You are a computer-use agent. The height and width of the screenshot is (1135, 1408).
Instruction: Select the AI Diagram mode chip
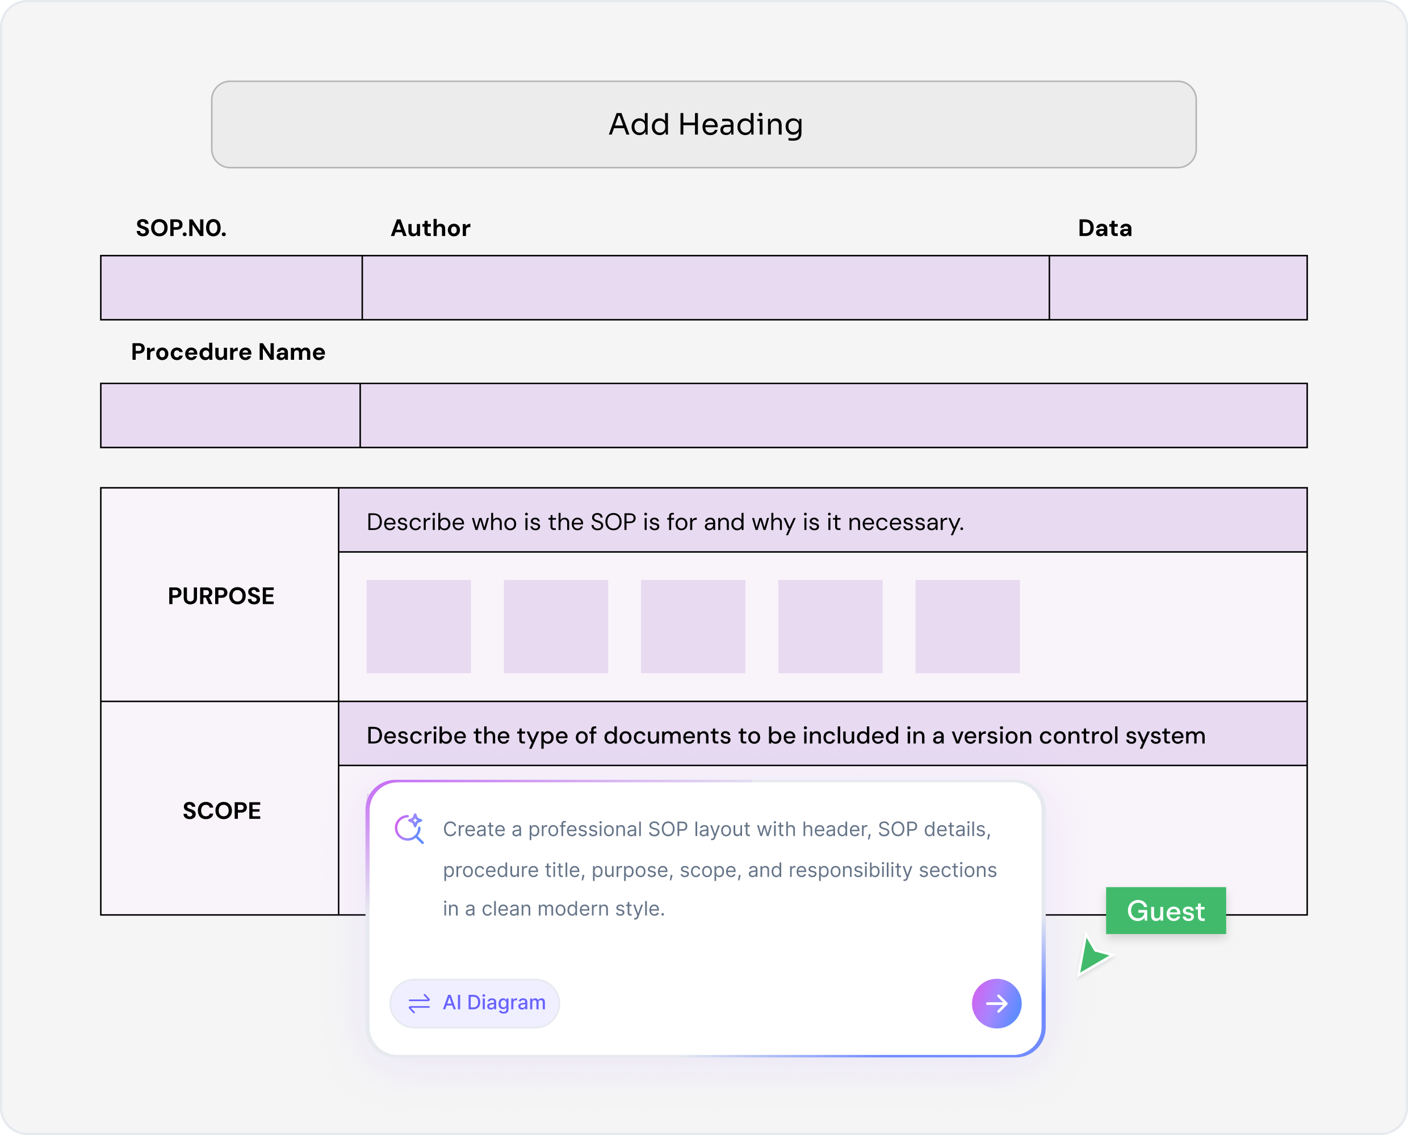475,1003
